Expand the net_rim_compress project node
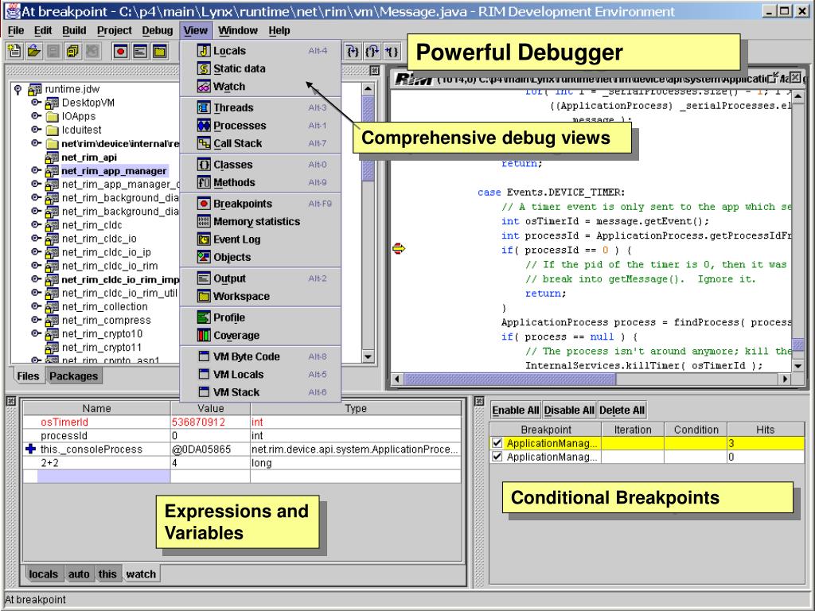 pos(36,320)
